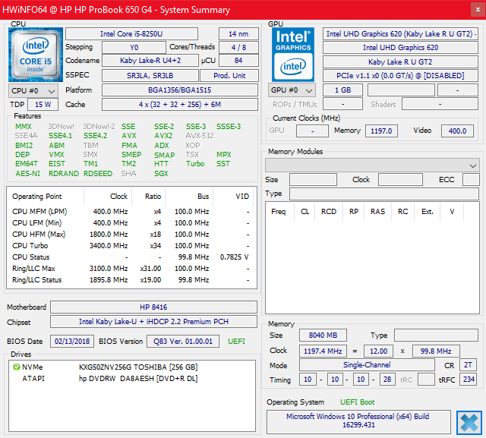Click the 14 nm process field
Viewport: 486px width, 438px height.
pos(238,33)
